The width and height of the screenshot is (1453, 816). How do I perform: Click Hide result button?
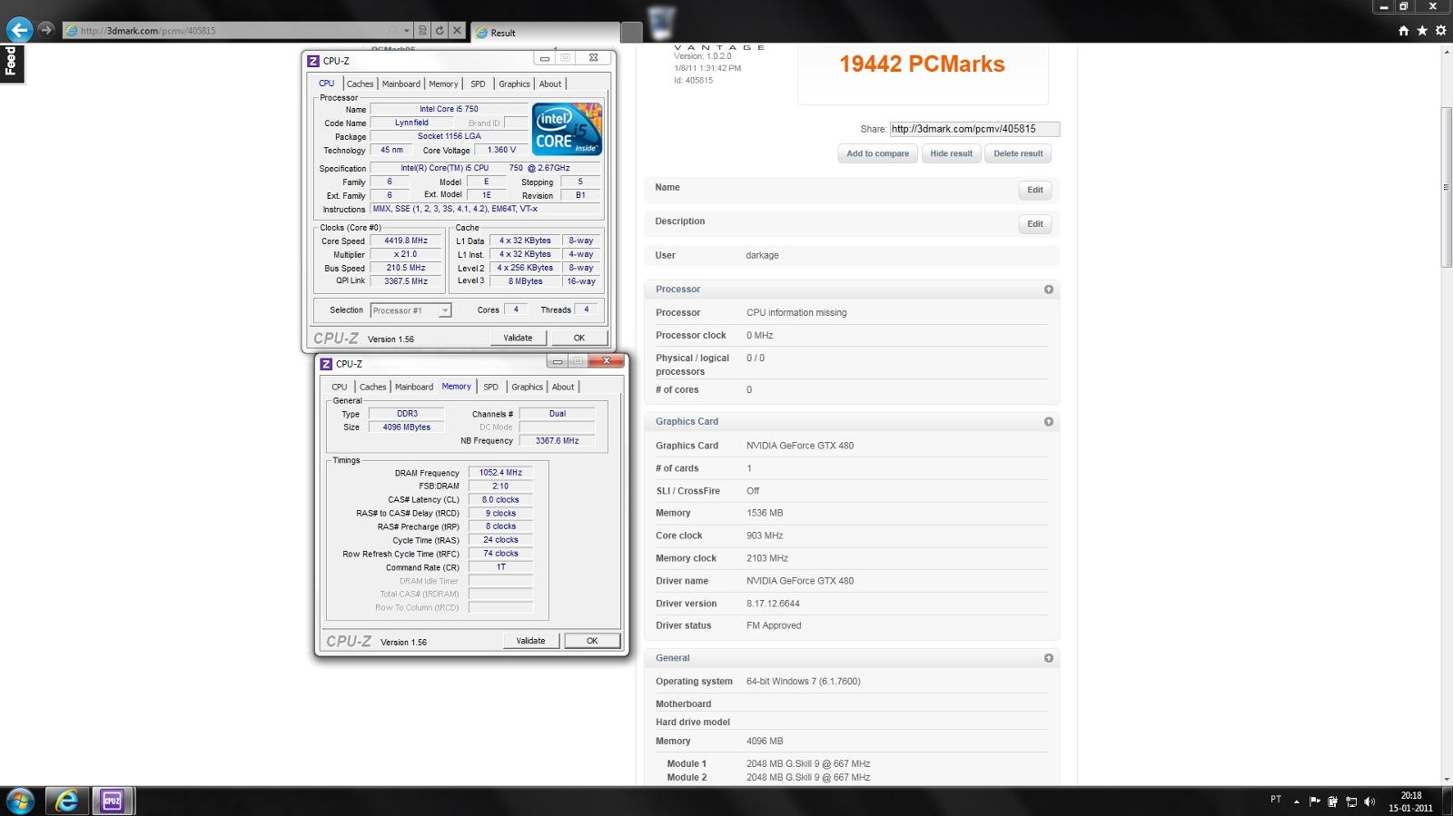[x=951, y=153]
